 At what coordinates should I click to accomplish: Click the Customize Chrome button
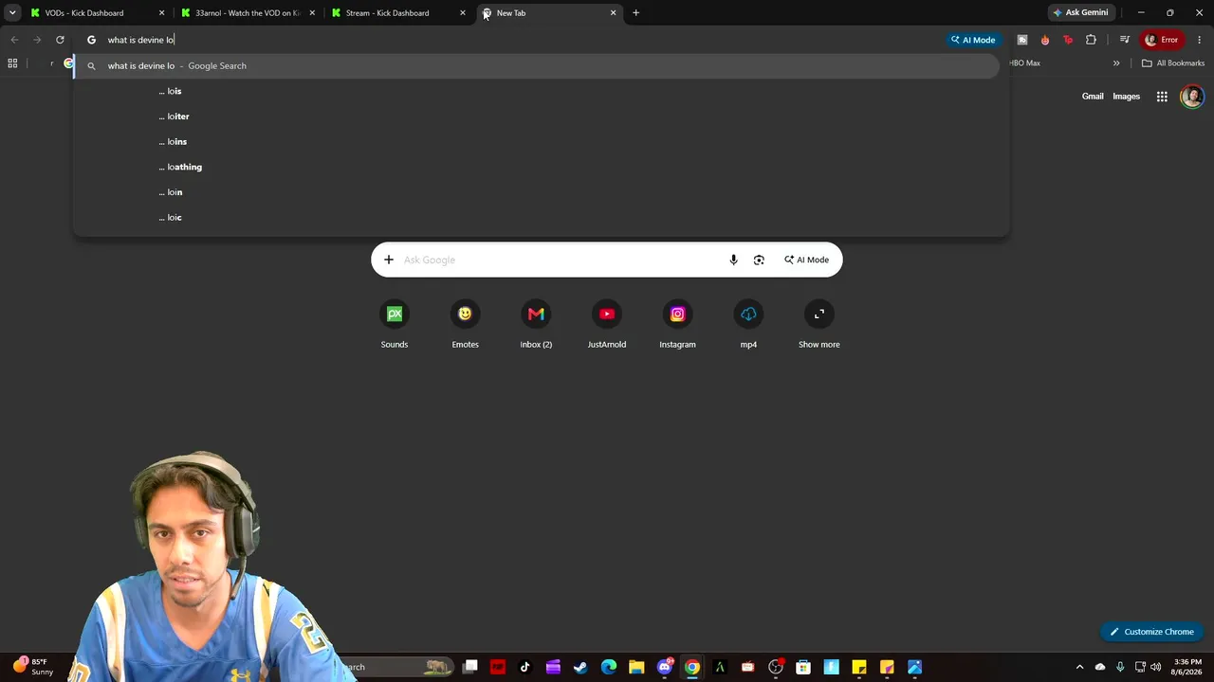tap(1152, 632)
